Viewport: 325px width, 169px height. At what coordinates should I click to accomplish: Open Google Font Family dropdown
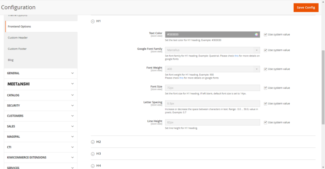click(x=212, y=50)
